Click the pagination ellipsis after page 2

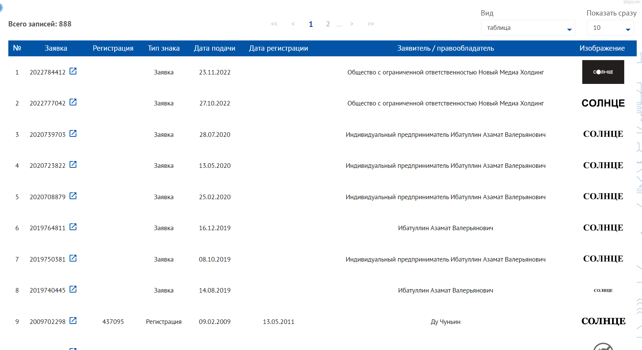tap(340, 25)
